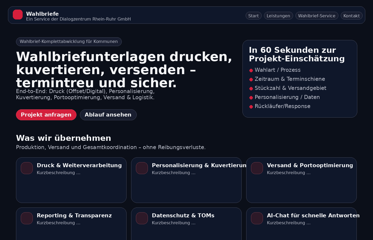Select the Stückzahl & Versandgebiet list item
This screenshot has height=240, width=373.
(290, 88)
